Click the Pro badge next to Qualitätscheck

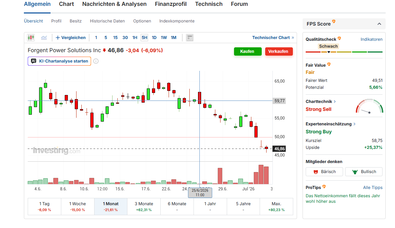[x=339, y=38]
